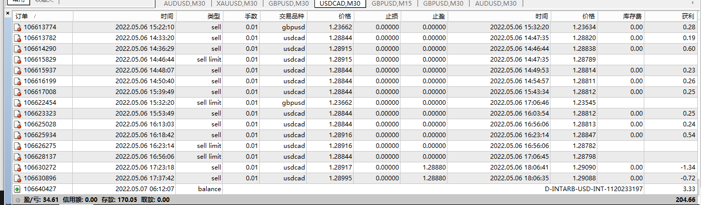This screenshot has height=205, width=701.
Task: Click order icon for 106626275
Action: click(x=18, y=146)
